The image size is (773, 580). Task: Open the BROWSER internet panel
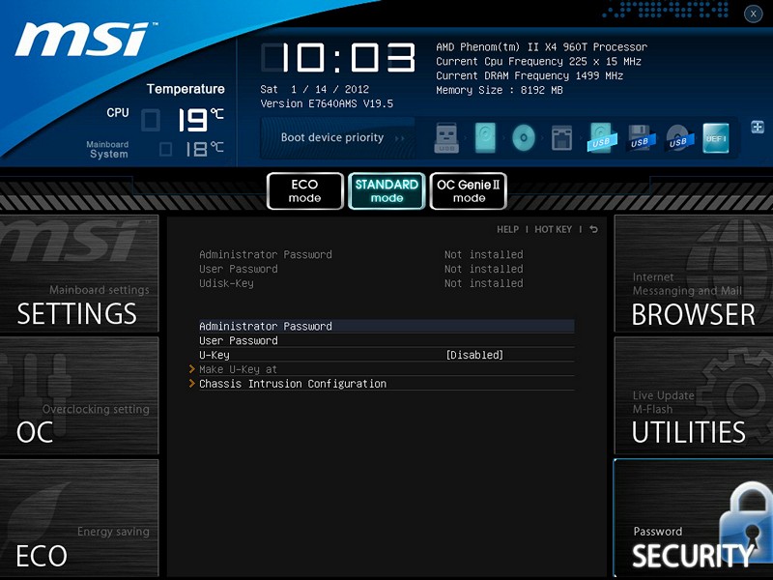tap(694, 274)
